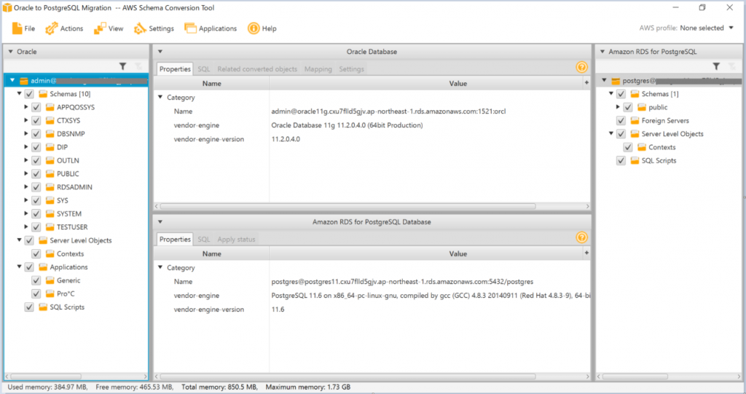Collapse the Oracle admin connection node
The height and width of the screenshot is (394, 746).
click(x=12, y=80)
